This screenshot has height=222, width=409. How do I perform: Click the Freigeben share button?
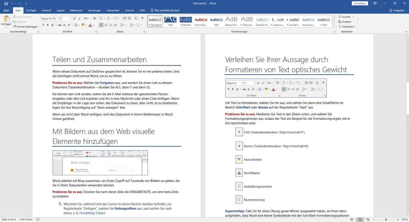click(396, 11)
